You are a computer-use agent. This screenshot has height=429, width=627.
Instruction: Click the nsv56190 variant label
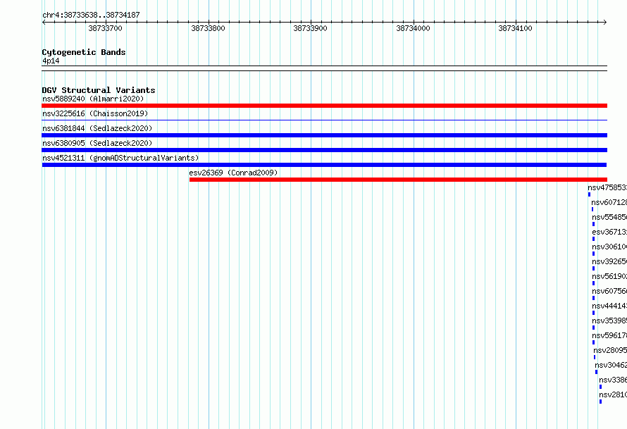[x=609, y=276]
